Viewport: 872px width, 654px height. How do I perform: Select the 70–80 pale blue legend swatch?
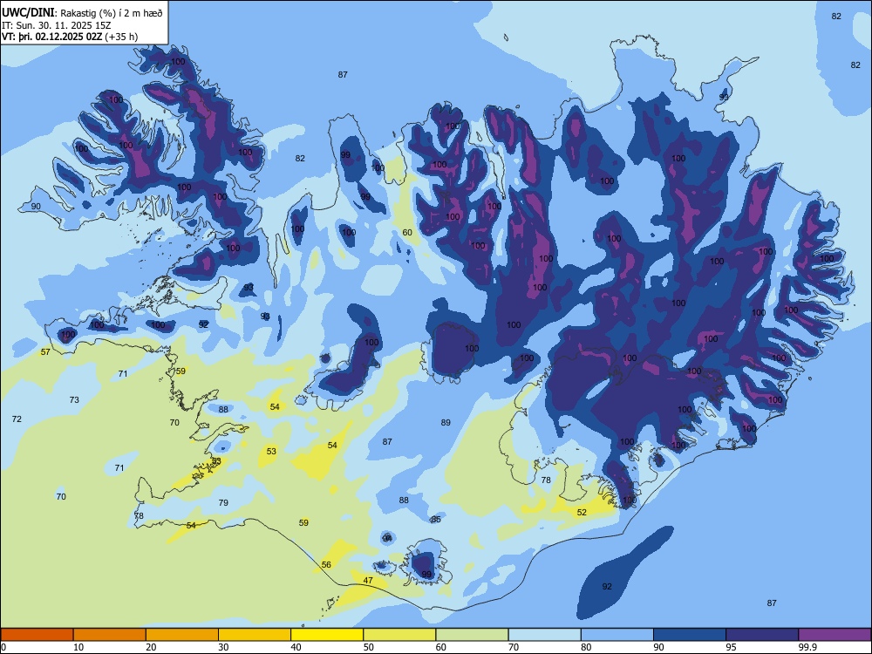[x=544, y=635]
